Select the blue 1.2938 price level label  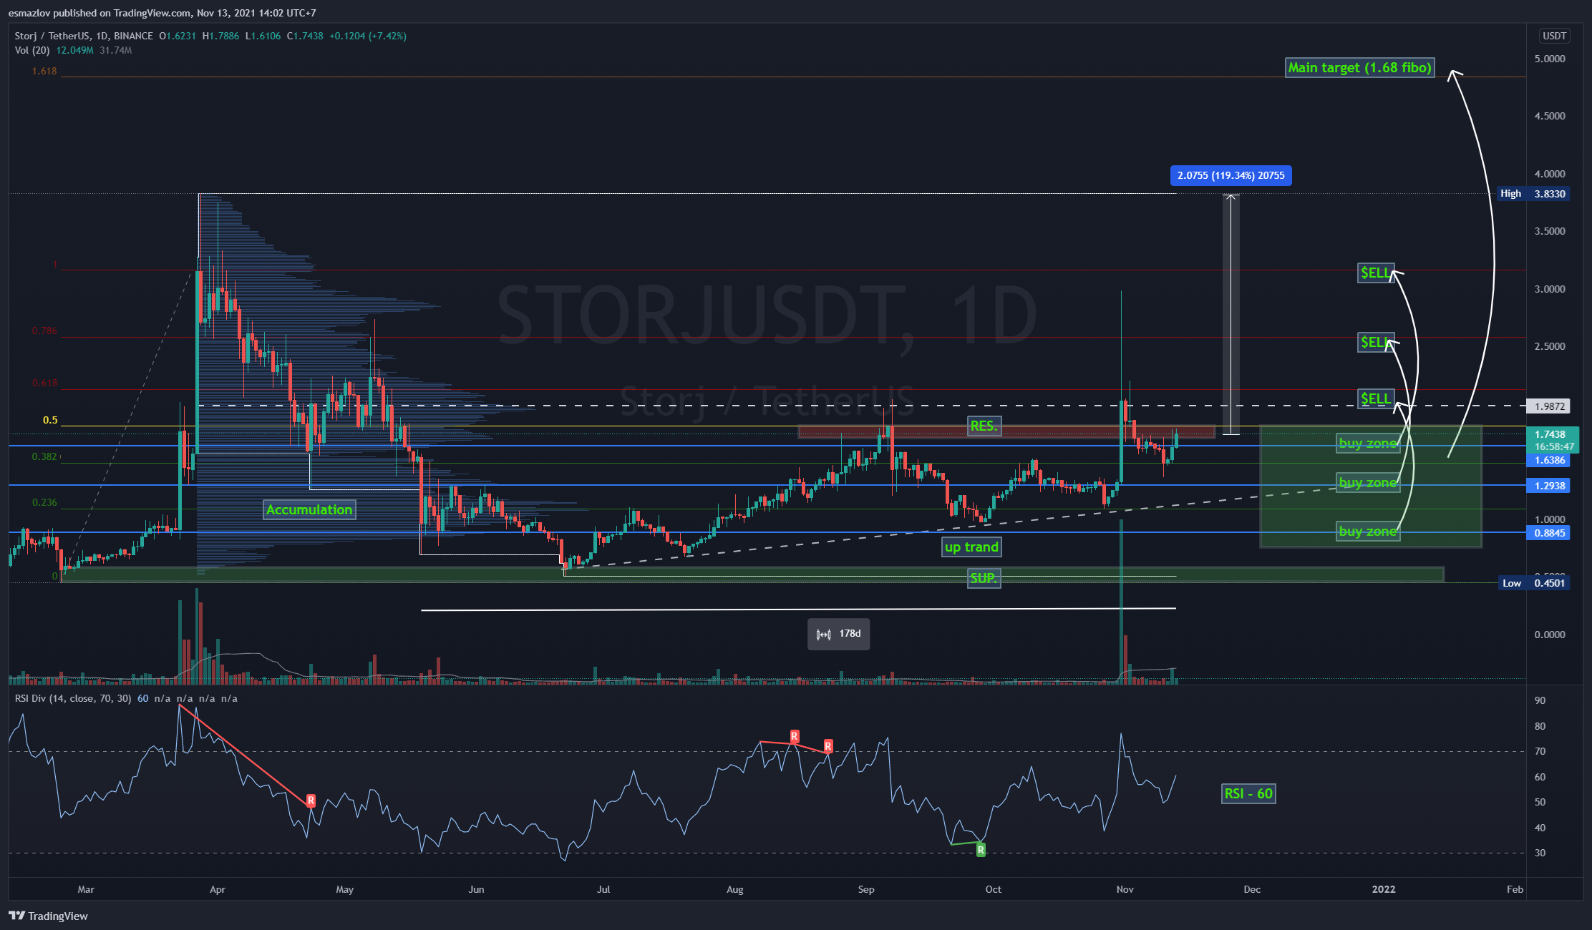(1549, 486)
